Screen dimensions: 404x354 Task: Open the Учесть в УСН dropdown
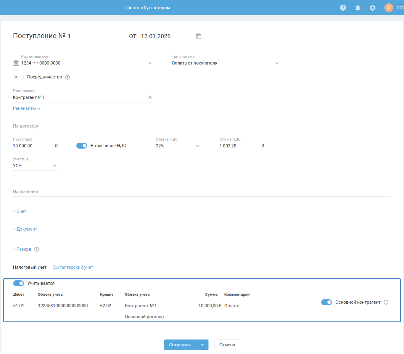pyautogui.click(x=35, y=166)
